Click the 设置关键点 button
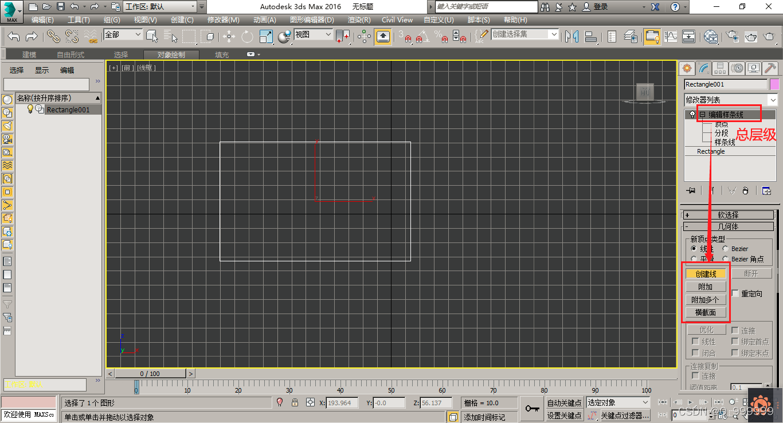The height and width of the screenshot is (423, 783). [565, 416]
